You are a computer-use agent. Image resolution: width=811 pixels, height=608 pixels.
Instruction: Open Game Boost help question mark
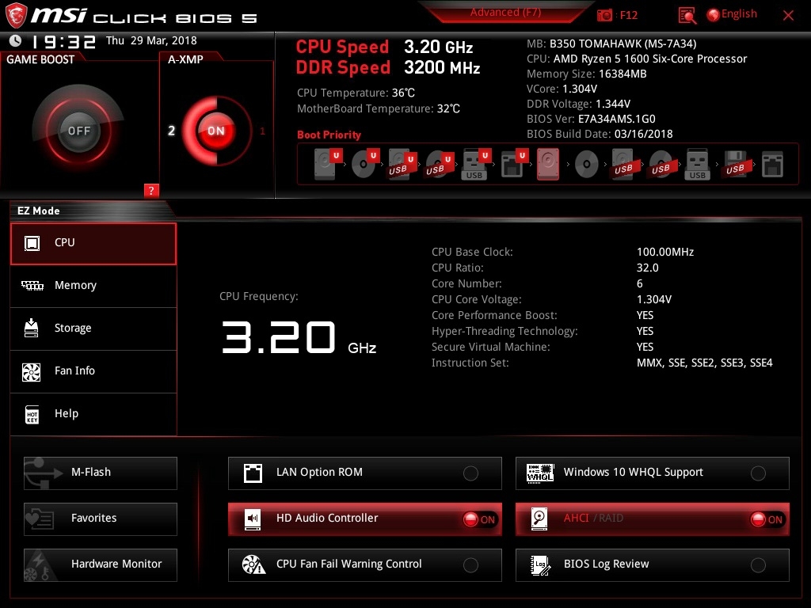tap(151, 190)
